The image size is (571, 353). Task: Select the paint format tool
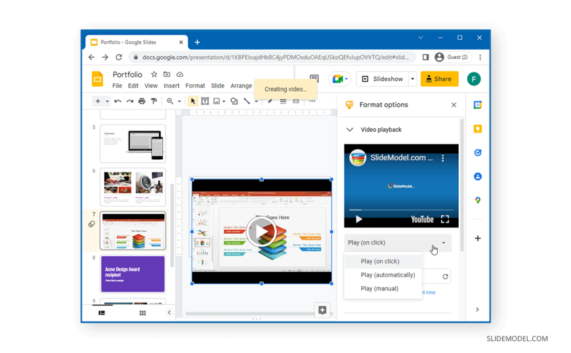[154, 101]
